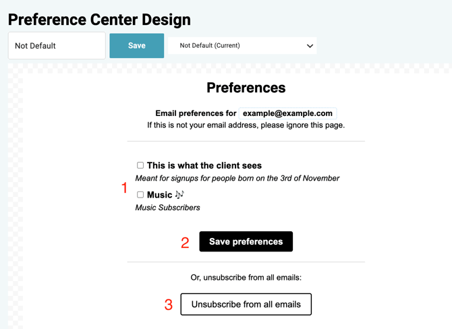
Task: Click the bold 'Music' list label
Action: click(x=159, y=195)
